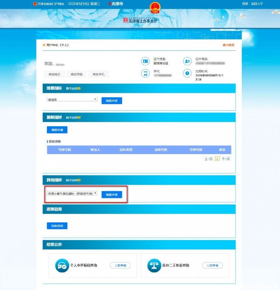This screenshot has width=280, height=290.
Task: Click the ID card type icon
Action: tap(145, 61)
